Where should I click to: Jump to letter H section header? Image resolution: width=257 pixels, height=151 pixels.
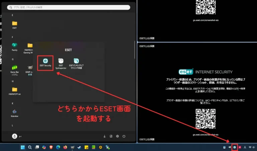[x=13, y=81]
